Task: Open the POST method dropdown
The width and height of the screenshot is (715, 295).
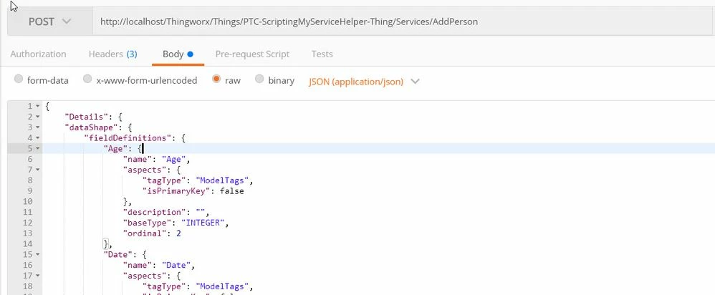Action: 49,21
